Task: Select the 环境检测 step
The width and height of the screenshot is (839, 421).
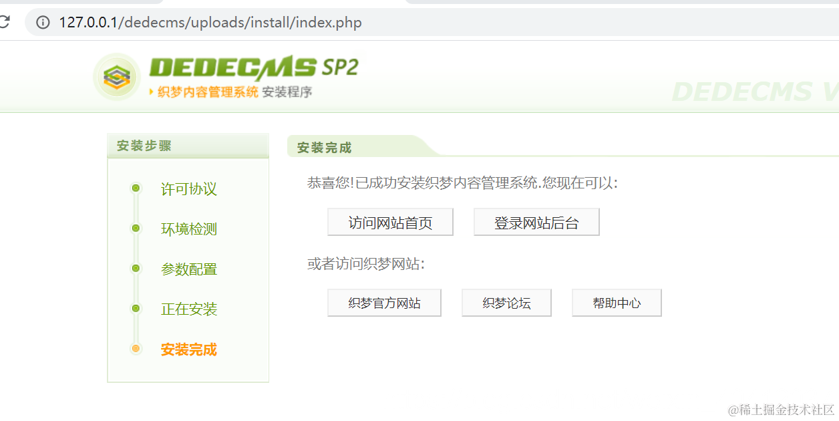Action: (x=189, y=229)
